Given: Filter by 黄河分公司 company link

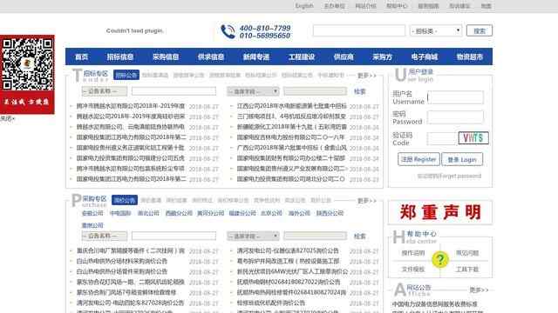Looking at the screenshot, I should point(211,213).
